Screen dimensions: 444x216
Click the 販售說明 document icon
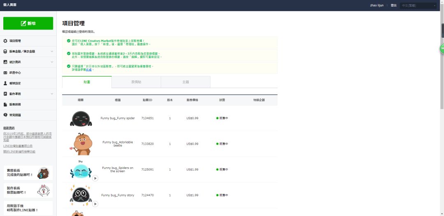tap(5, 105)
